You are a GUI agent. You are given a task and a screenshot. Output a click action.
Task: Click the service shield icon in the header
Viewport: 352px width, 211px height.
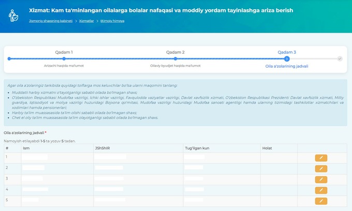[x=14, y=16]
